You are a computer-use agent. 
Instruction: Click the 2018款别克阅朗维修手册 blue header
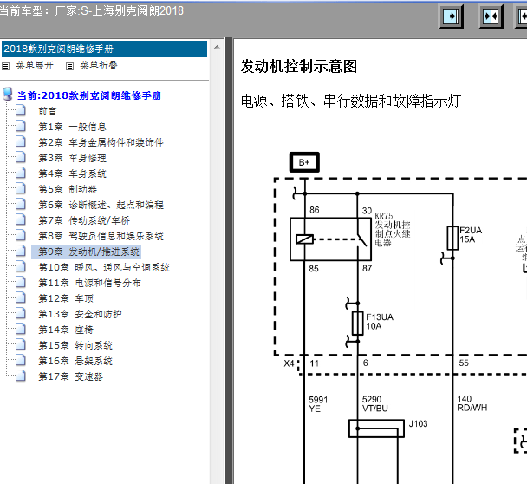pyautogui.click(x=104, y=49)
